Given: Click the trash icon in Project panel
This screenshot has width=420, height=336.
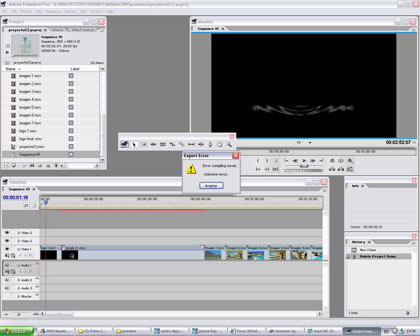Looking at the screenshot, I should coord(56,165).
